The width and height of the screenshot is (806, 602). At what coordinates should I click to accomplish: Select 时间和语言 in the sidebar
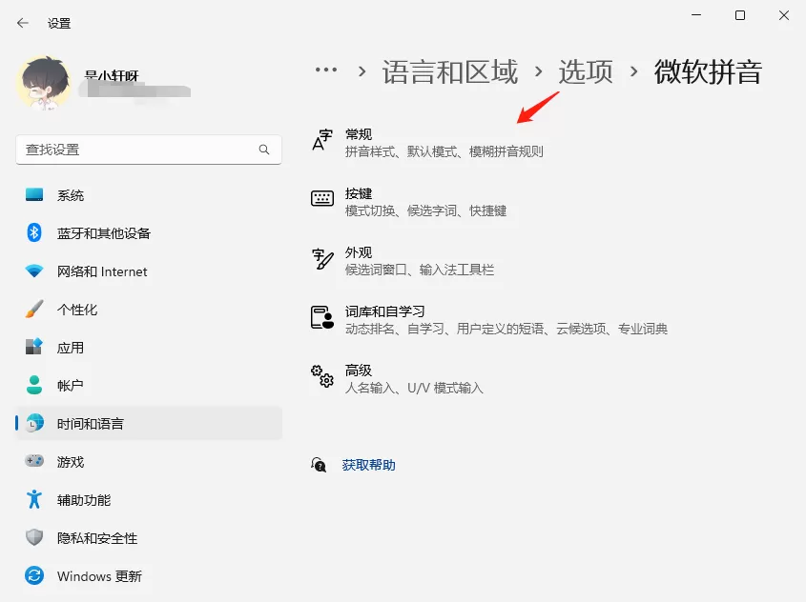[x=149, y=424]
